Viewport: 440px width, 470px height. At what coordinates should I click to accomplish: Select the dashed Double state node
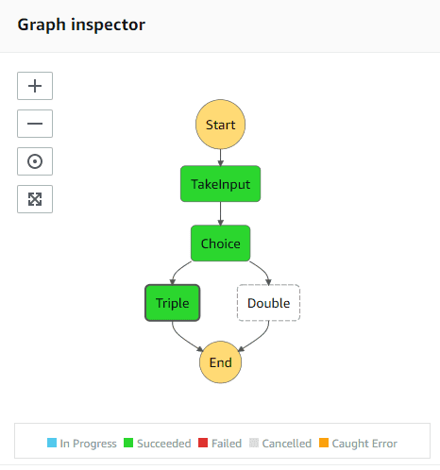click(268, 303)
